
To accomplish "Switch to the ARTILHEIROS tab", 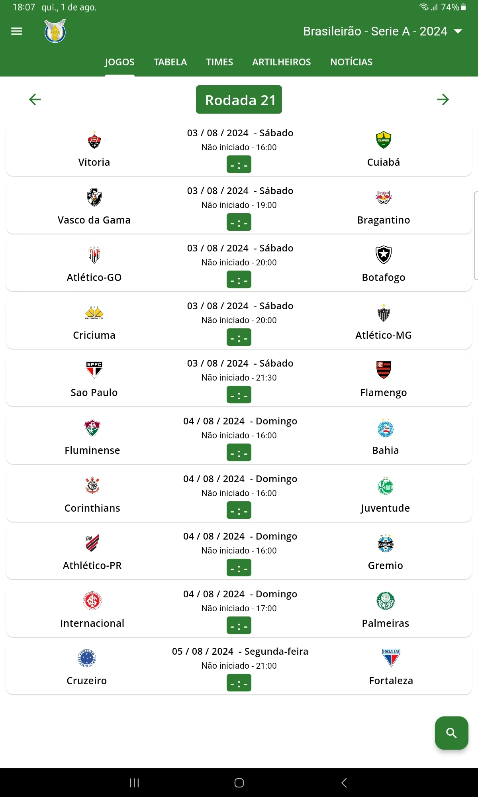I will point(282,62).
